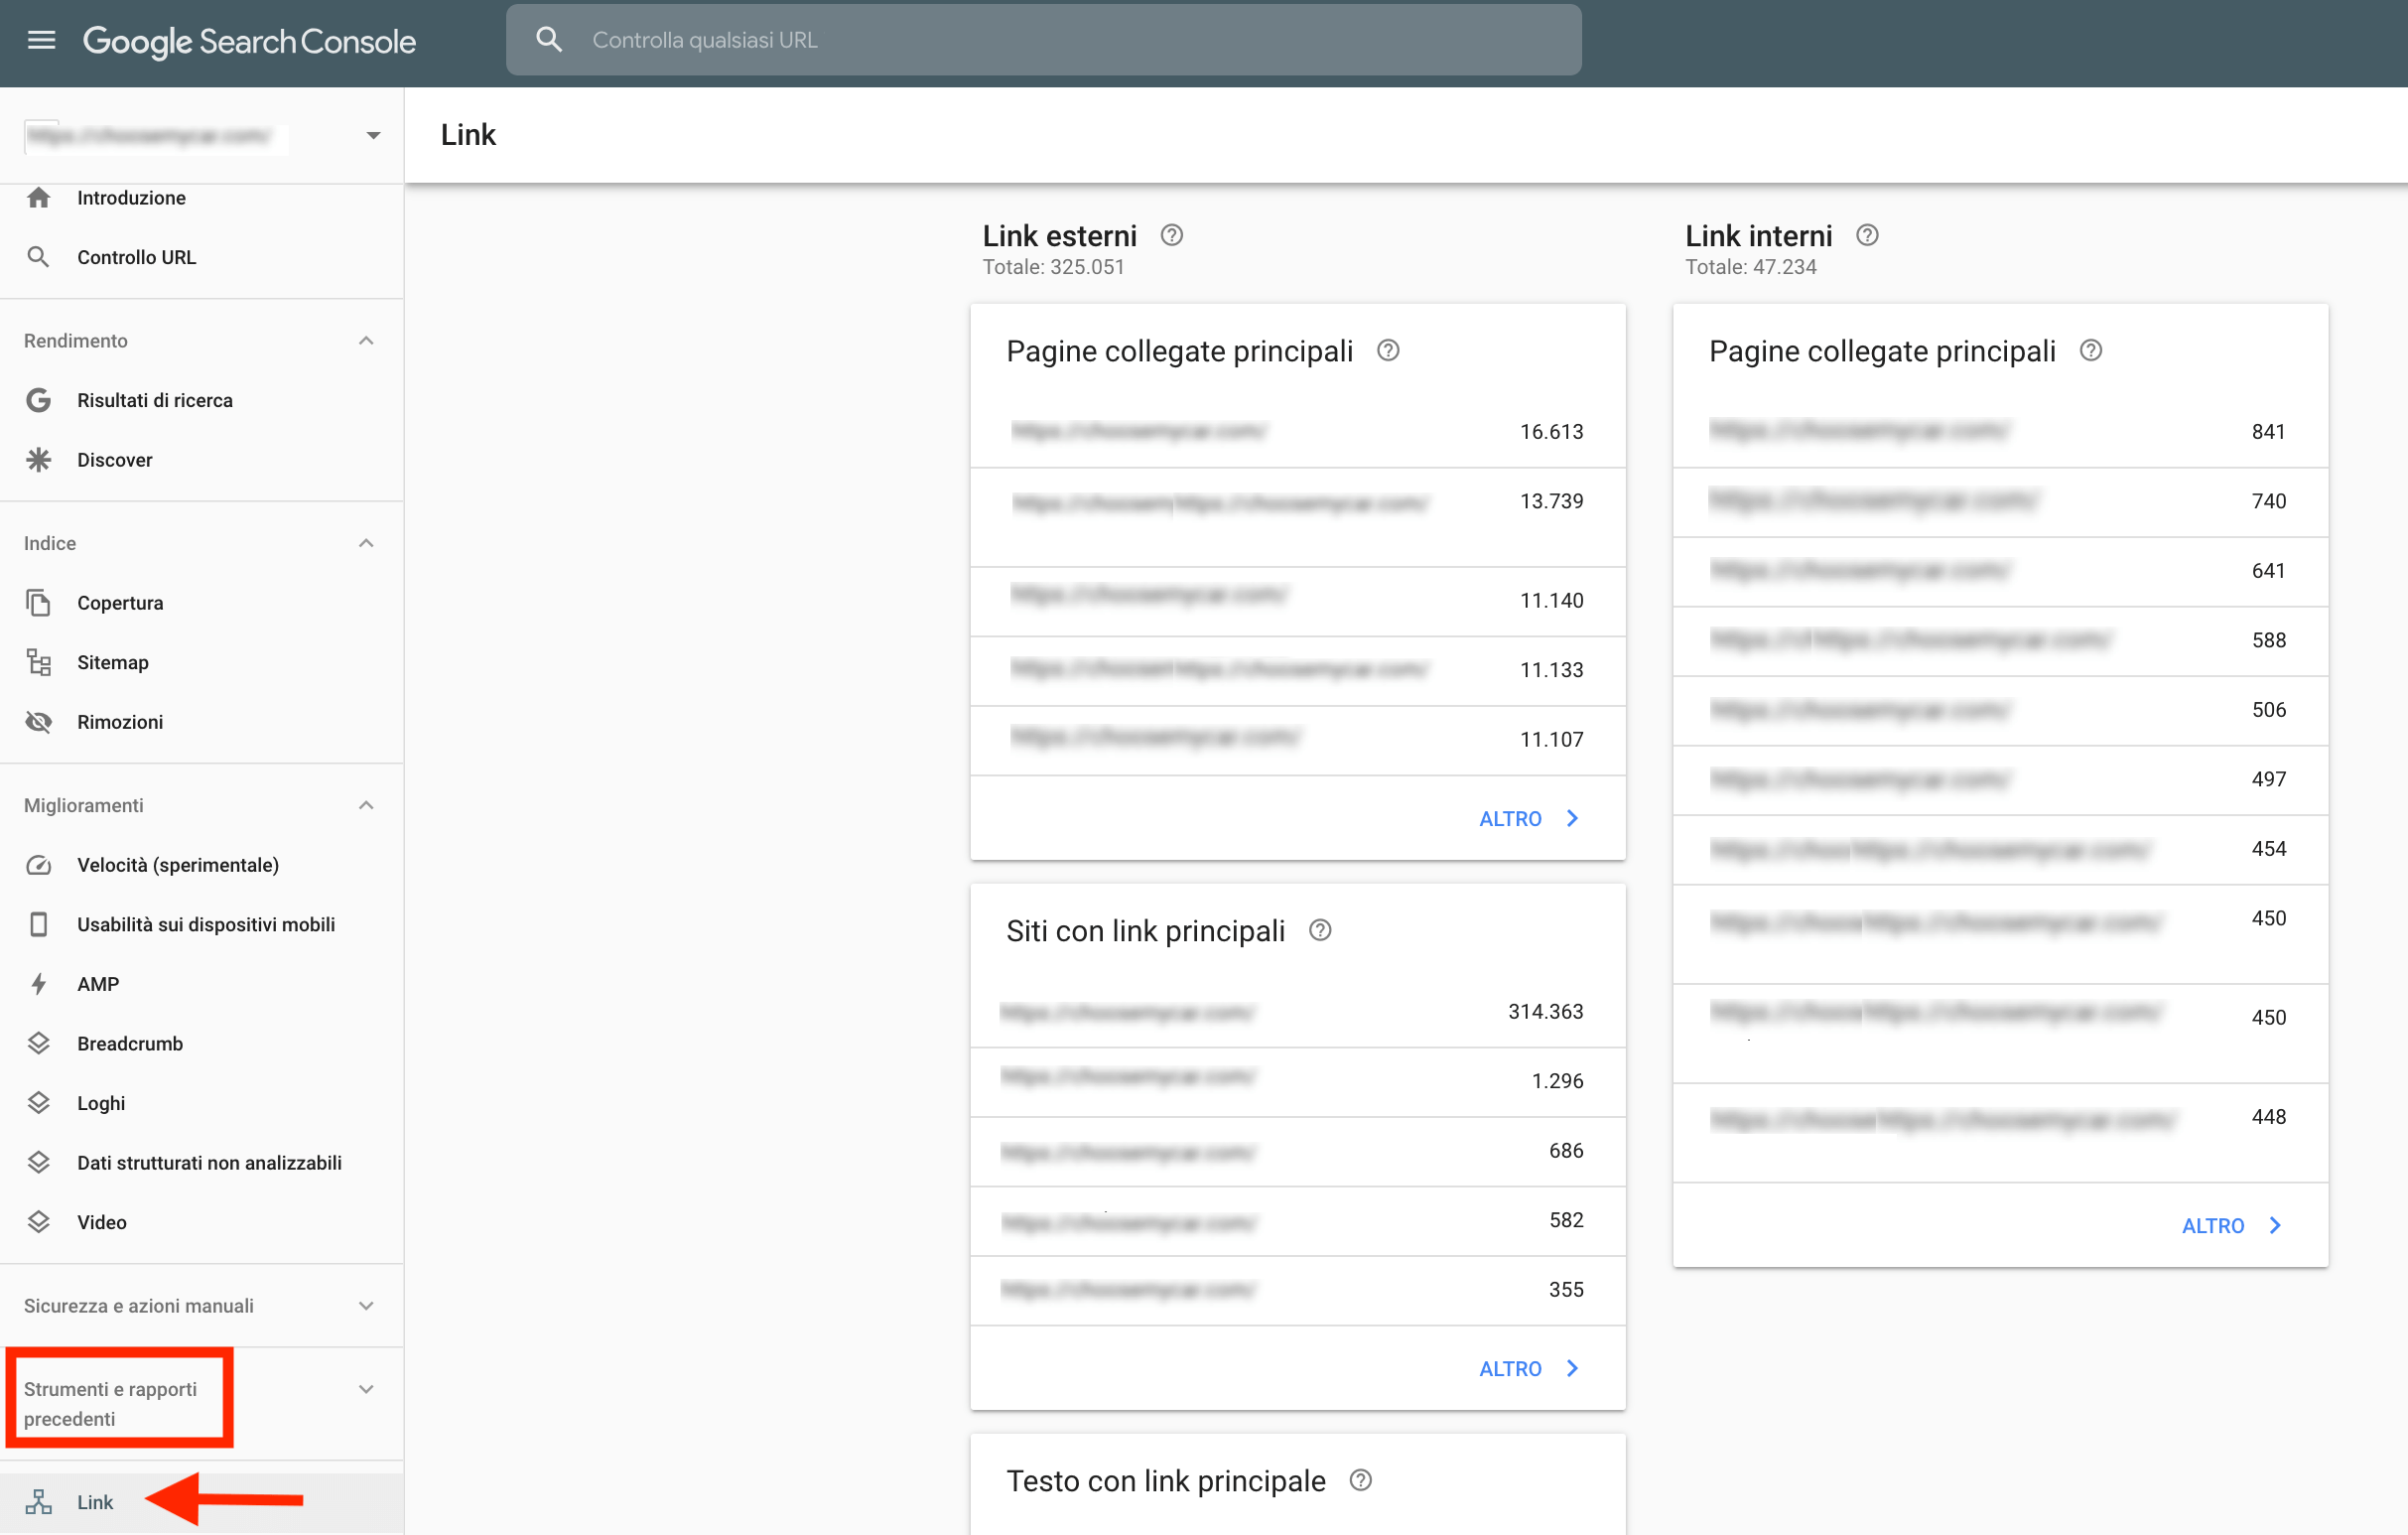Open help for internal Pagine collegate principali
This screenshot has height=1535, width=2408.
pos(2091,351)
